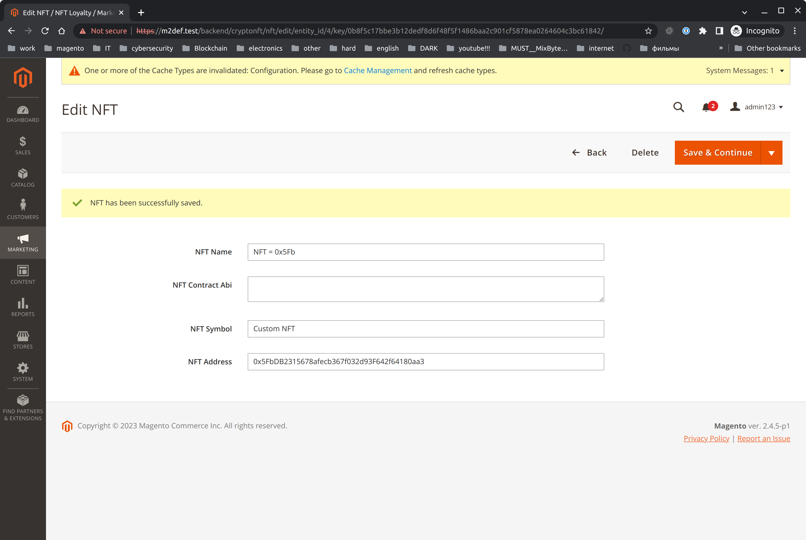Click the System gear icon

[x=23, y=368]
